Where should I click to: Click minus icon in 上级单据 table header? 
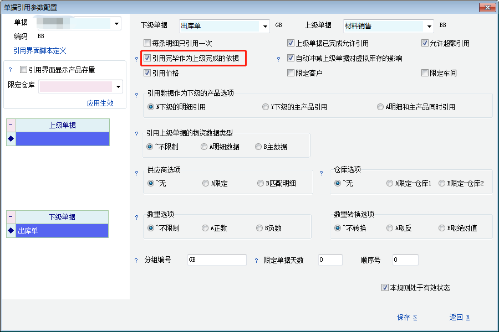click(11, 126)
